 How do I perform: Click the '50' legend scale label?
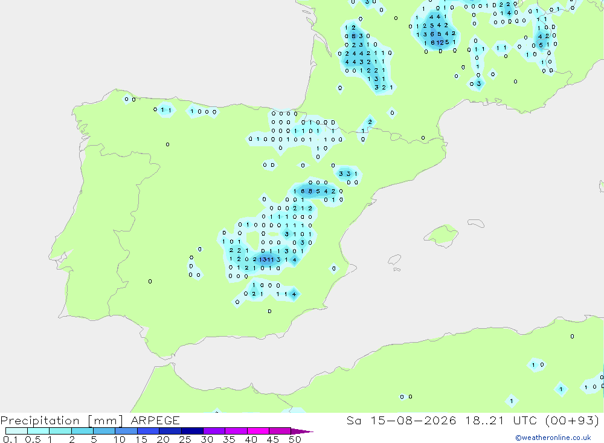click(x=295, y=439)
